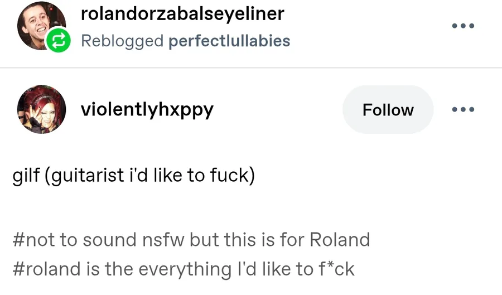Expand options for the reblogged post header
Screen dimensions: 502x295
pos(463,26)
